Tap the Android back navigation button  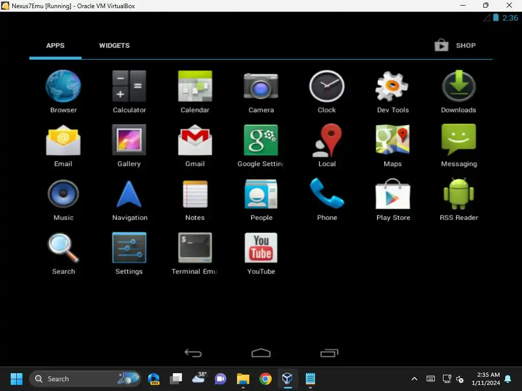[x=193, y=353]
